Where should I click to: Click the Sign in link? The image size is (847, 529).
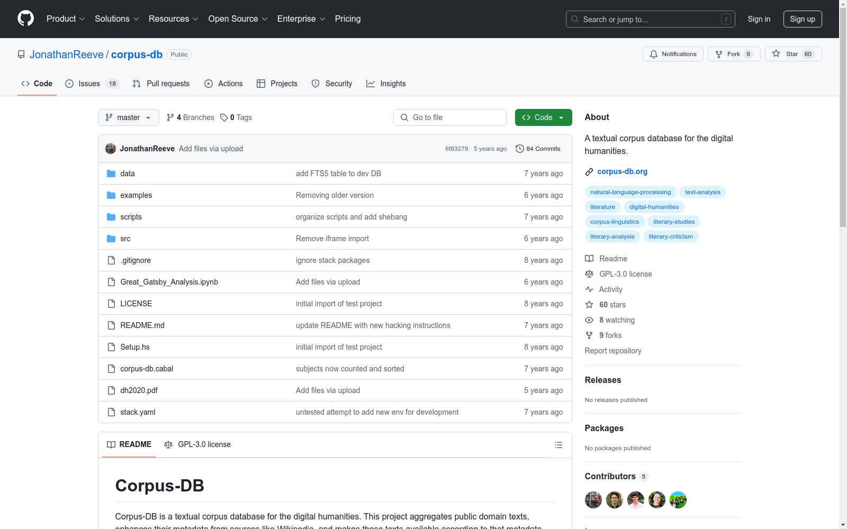point(759,19)
